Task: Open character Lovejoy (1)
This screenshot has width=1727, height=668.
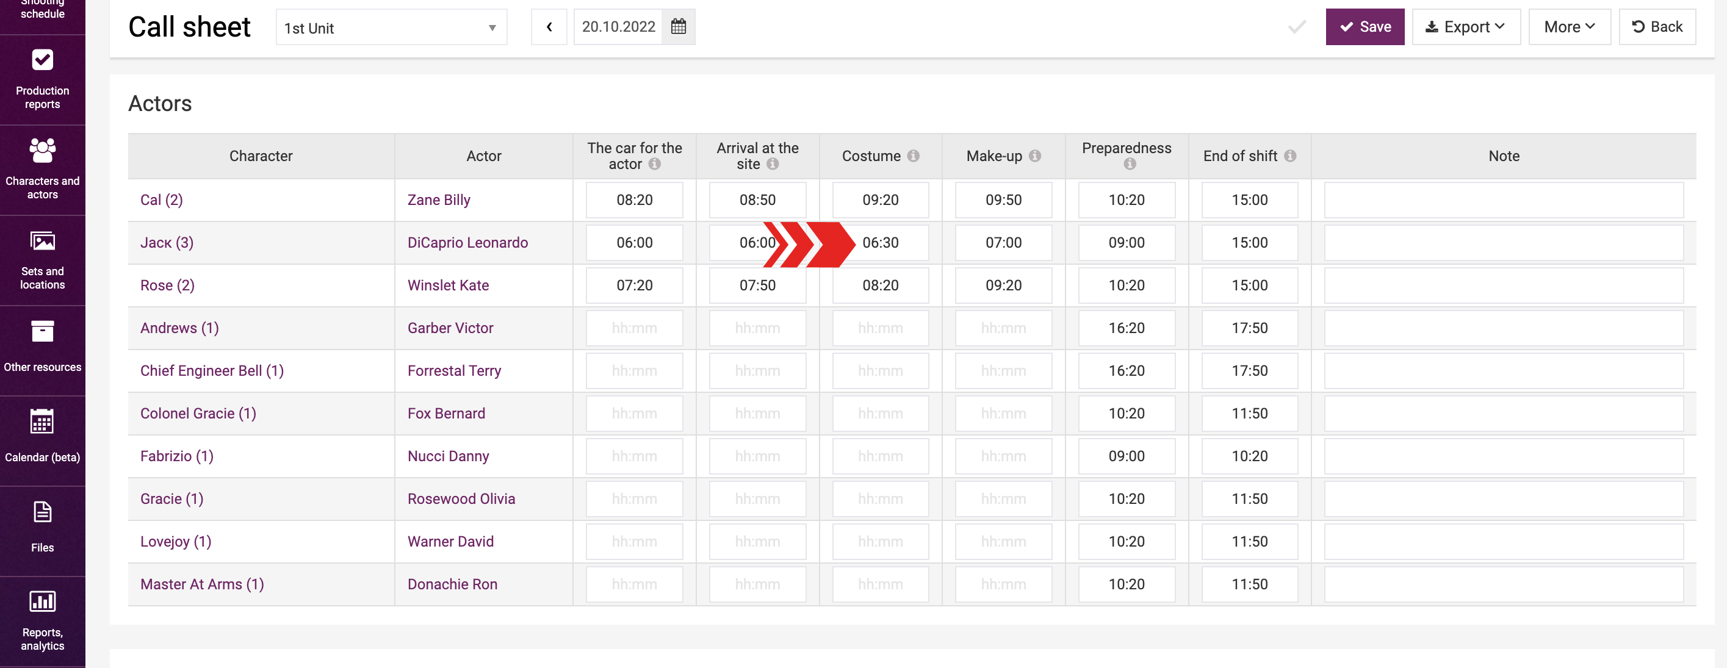Action: tap(176, 542)
